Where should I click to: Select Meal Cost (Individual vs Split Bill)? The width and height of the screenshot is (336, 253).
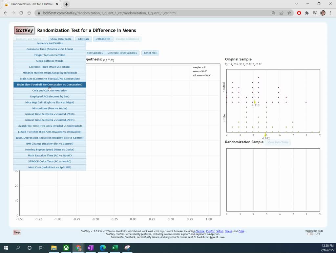coord(50,167)
